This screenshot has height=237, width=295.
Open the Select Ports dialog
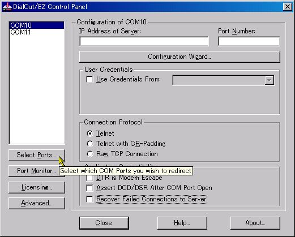37,155
